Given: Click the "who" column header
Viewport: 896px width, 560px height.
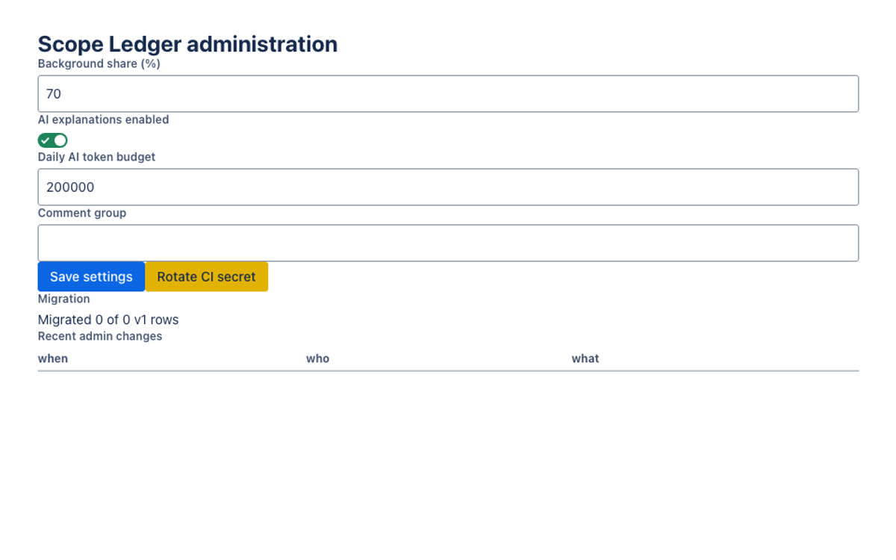Looking at the screenshot, I should click(x=317, y=358).
